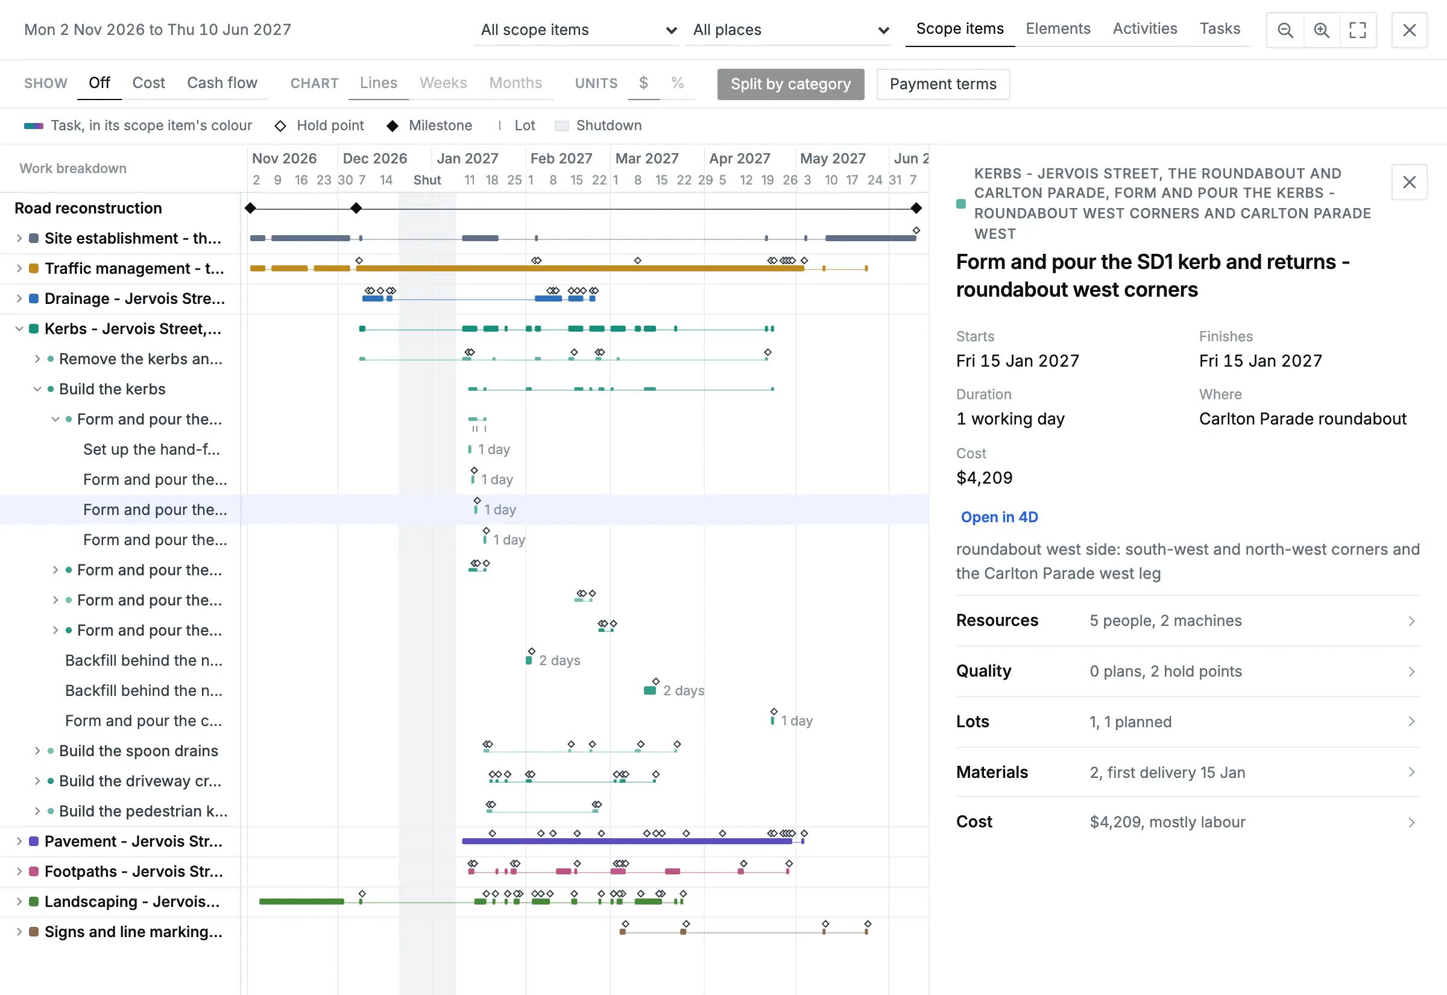This screenshot has width=1447, height=995.
Task: Expand Traffic management scope item
Action: 19,269
